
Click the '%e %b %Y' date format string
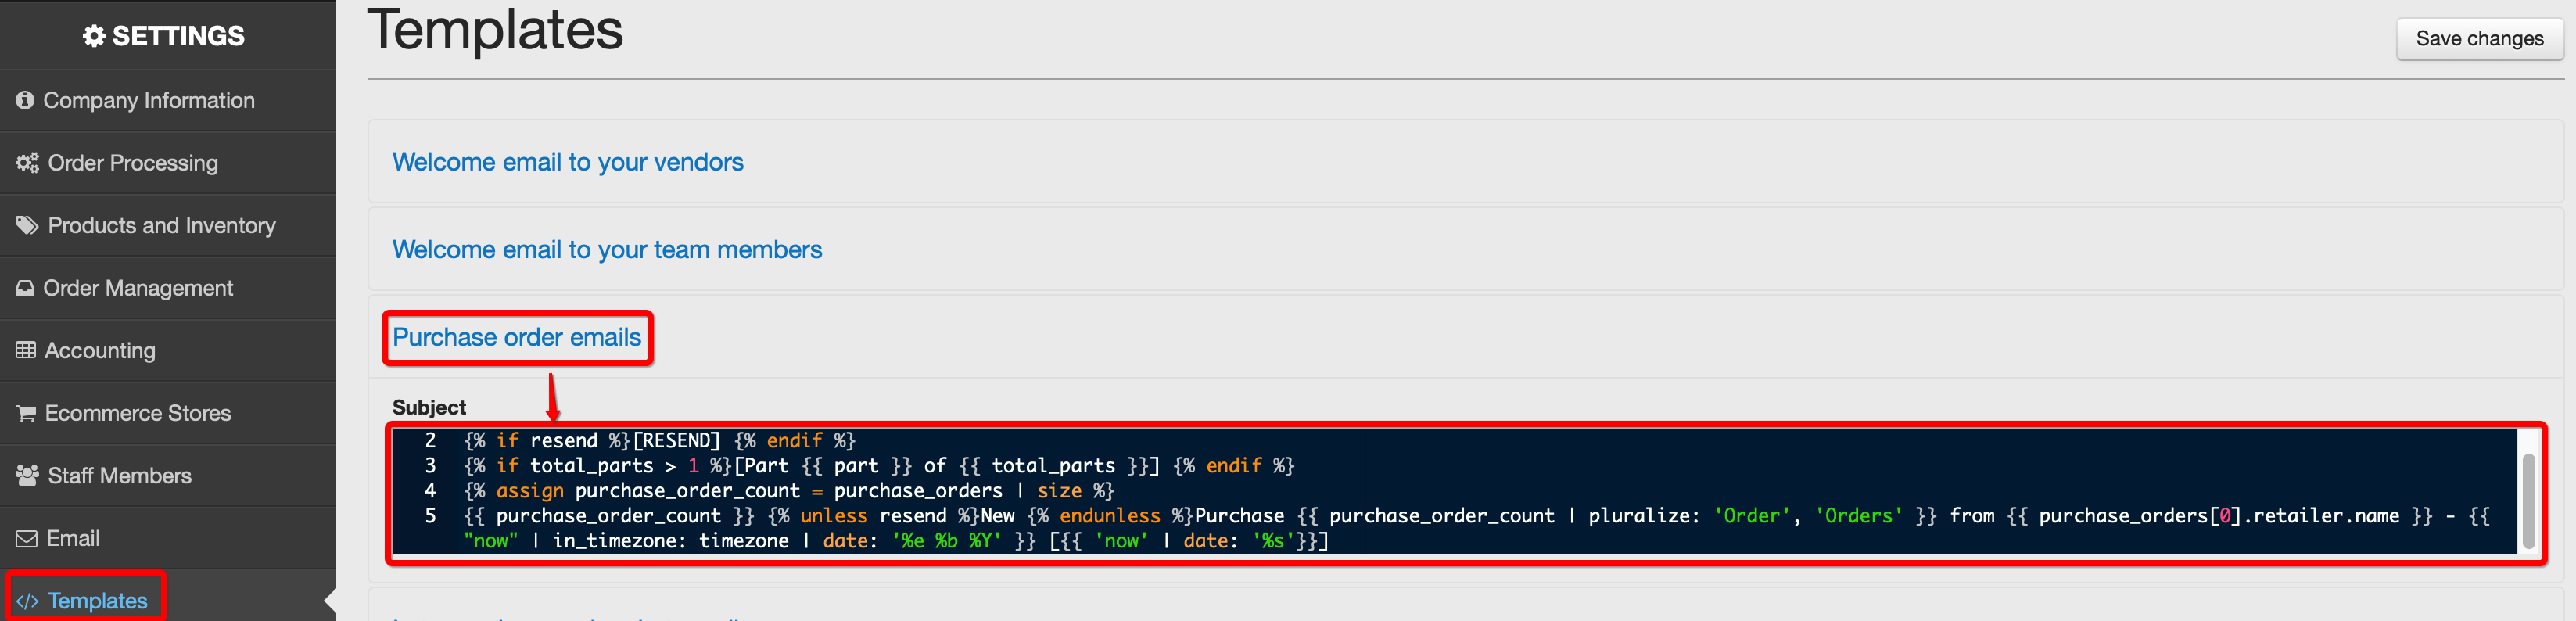[x=946, y=541]
